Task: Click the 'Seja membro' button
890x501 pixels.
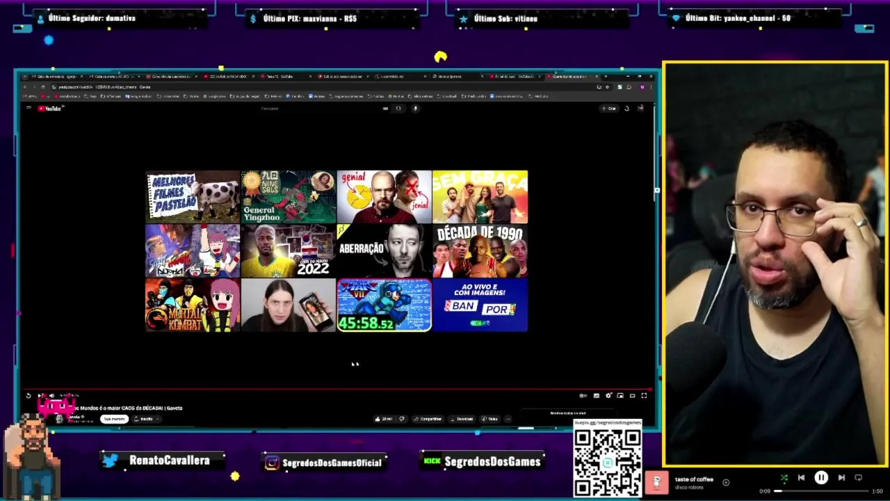Action: [114, 419]
